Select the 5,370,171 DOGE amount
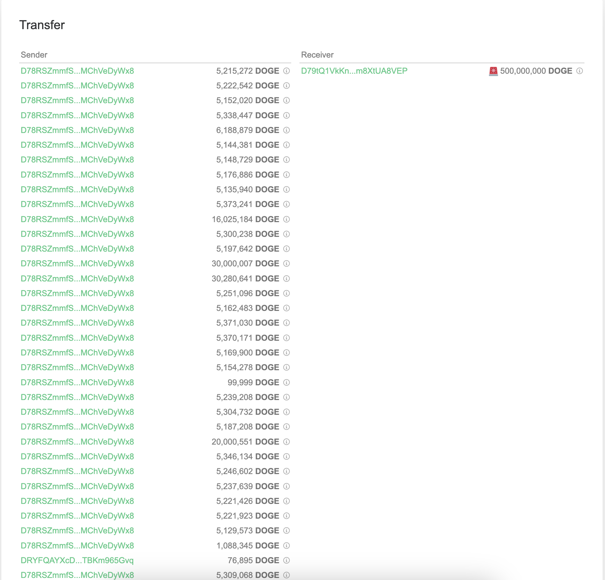This screenshot has height=580, width=605. pos(248,338)
